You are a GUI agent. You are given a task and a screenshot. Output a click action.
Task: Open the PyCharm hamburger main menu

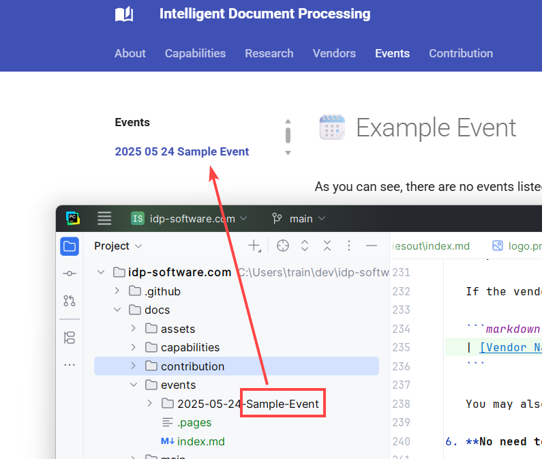pyautogui.click(x=104, y=218)
